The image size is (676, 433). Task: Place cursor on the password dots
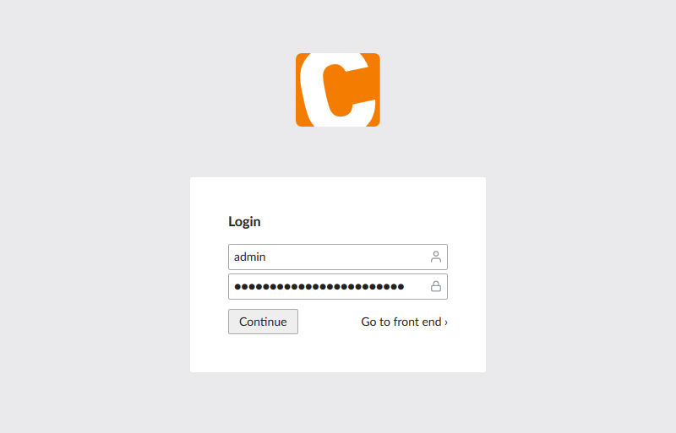click(x=319, y=286)
